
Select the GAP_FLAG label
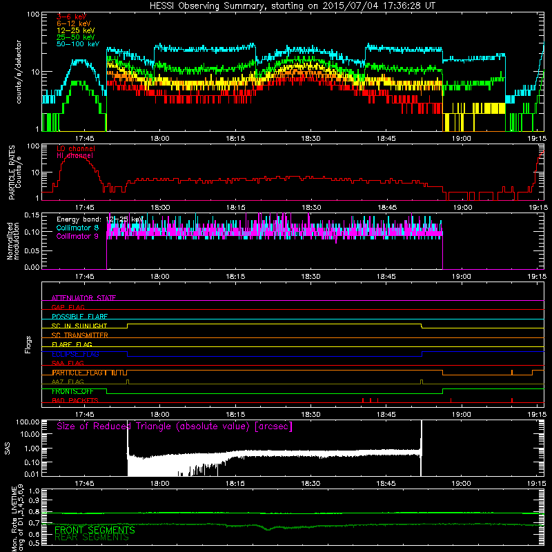pos(68,307)
